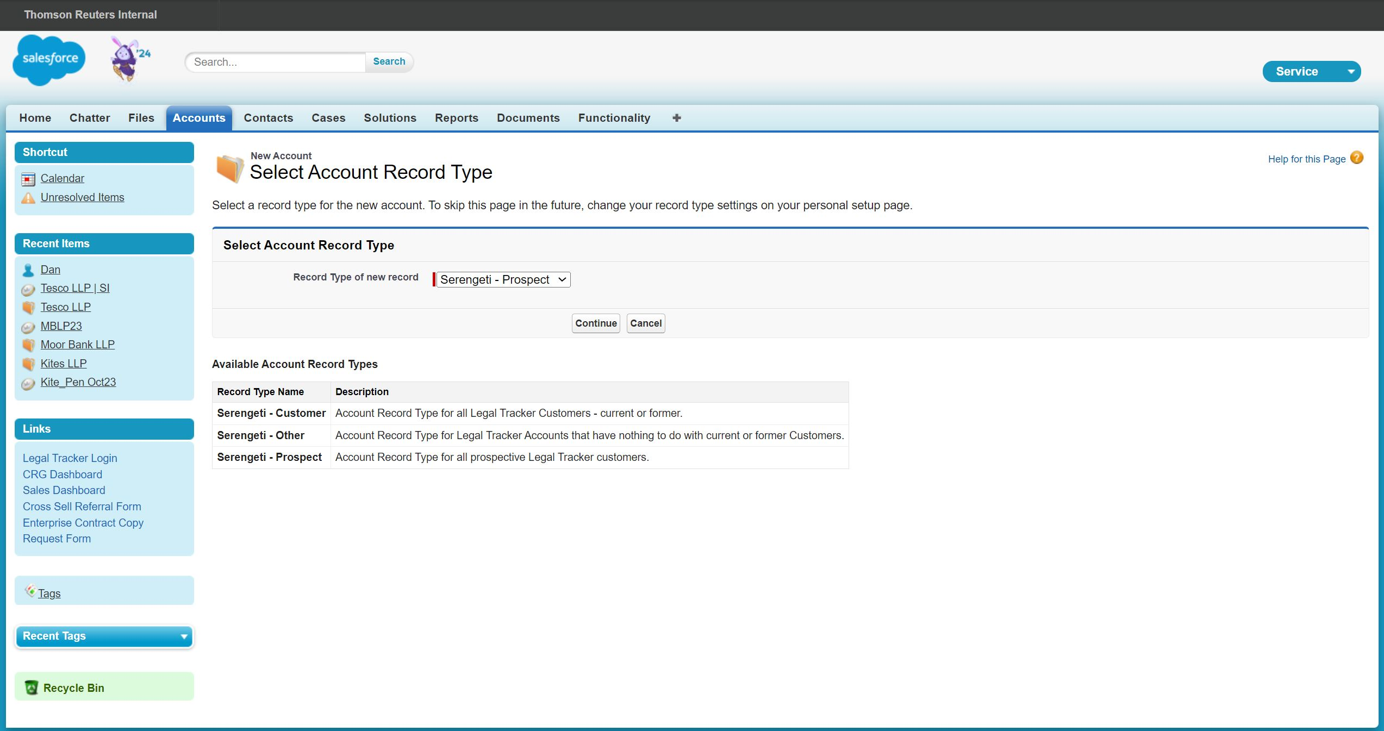Viewport: 1384px width, 731px height.
Task: Open the Sales Dashboard link
Action: (64, 490)
